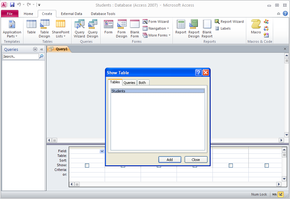Open Form Design view
Viewport: 290px width, 199px height.
click(x=122, y=29)
